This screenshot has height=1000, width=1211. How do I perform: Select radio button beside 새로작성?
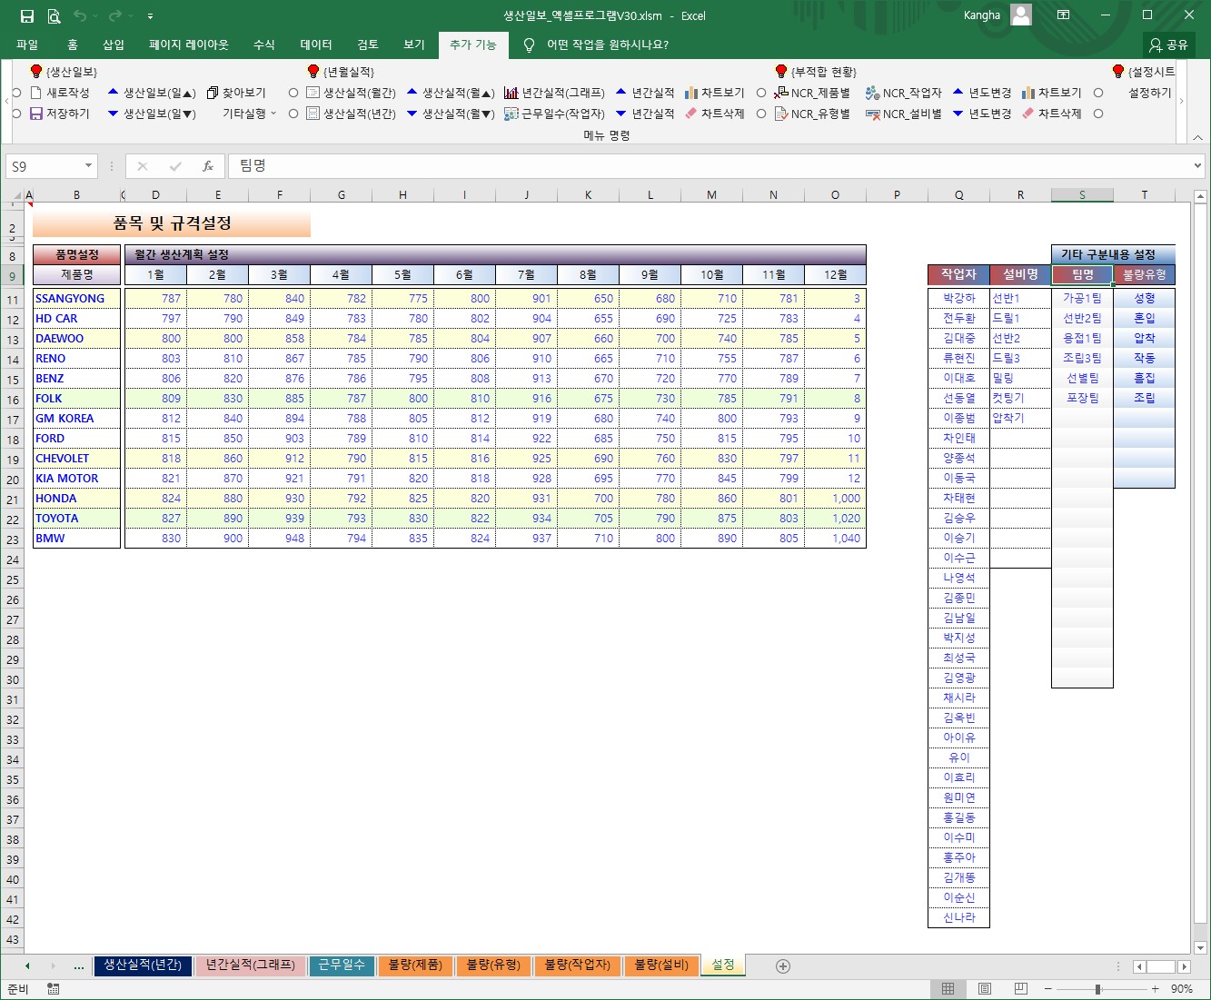[16, 93]
